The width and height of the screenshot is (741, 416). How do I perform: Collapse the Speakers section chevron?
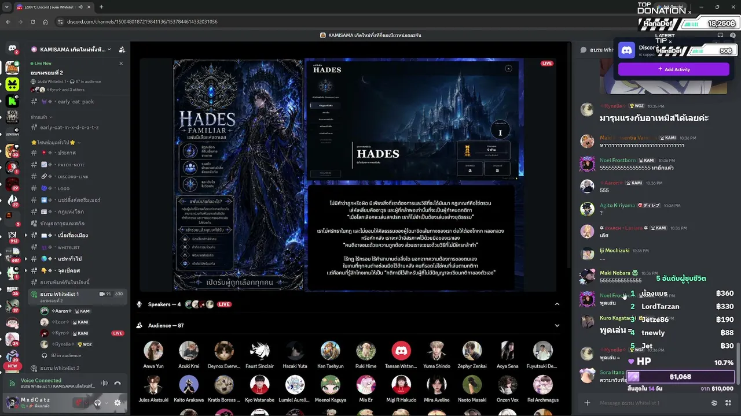point(557,304)
